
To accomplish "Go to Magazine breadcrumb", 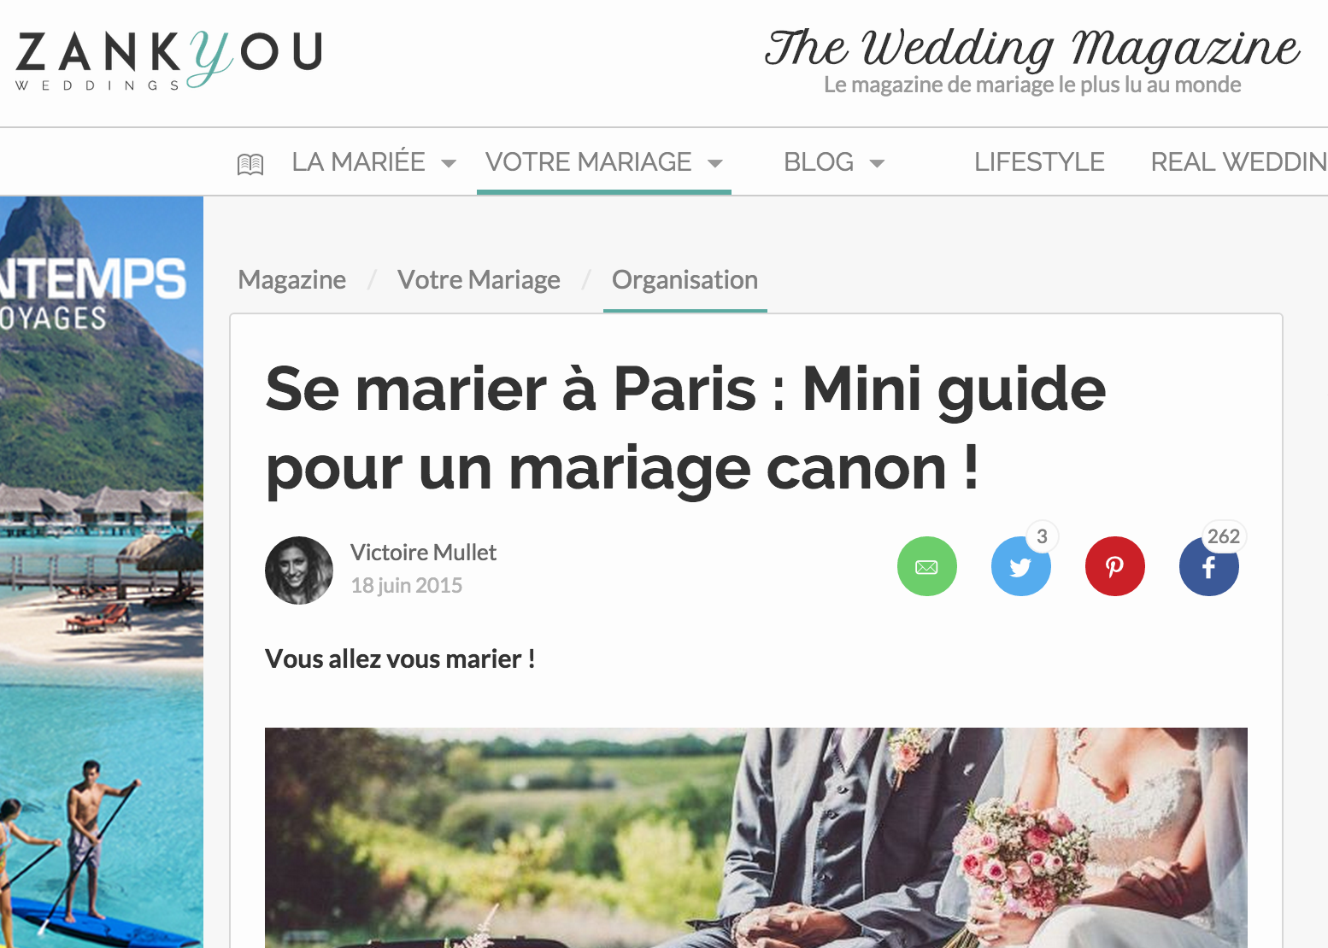I will point(292,279).
